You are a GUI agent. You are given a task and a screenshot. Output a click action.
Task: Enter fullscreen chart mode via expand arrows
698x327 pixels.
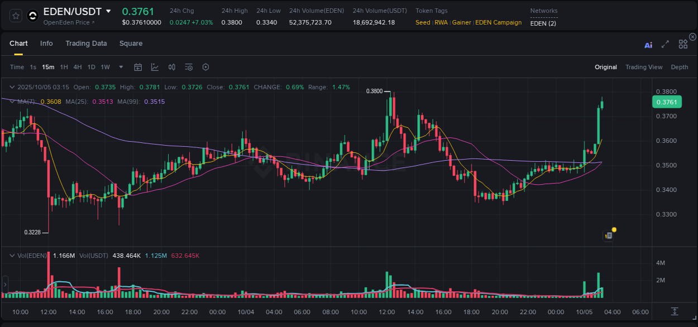pyautogui.click(x=665, y=45)
